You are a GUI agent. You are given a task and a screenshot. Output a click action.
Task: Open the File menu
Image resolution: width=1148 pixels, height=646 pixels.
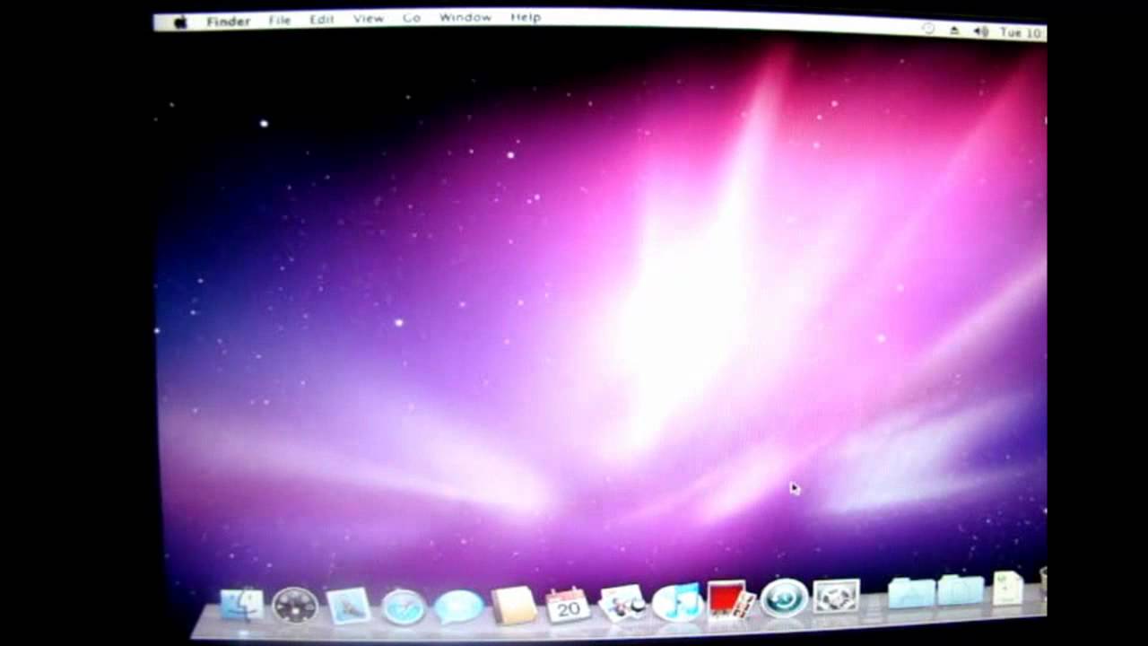coord(280,20)
